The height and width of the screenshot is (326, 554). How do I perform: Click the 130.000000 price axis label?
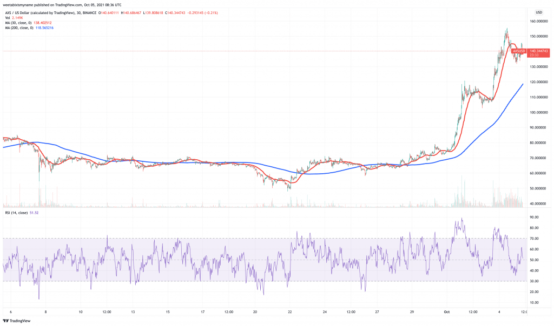click(x=538, y=66)
